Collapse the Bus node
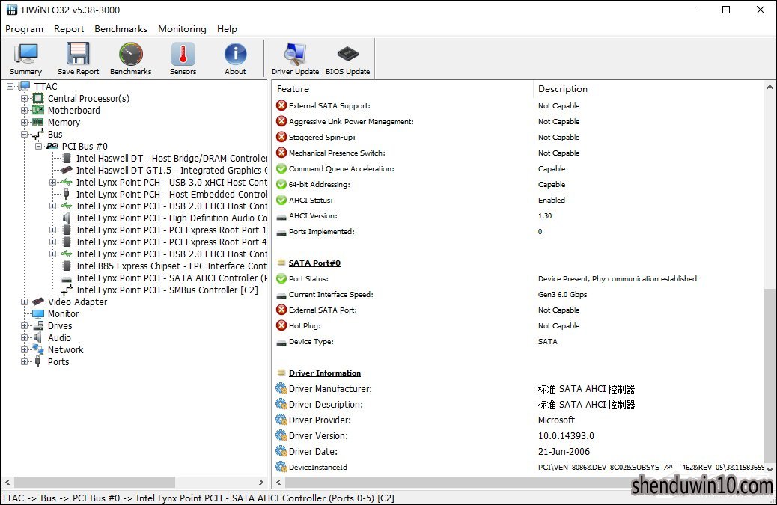777x505 pixels. tap(24, 134)
